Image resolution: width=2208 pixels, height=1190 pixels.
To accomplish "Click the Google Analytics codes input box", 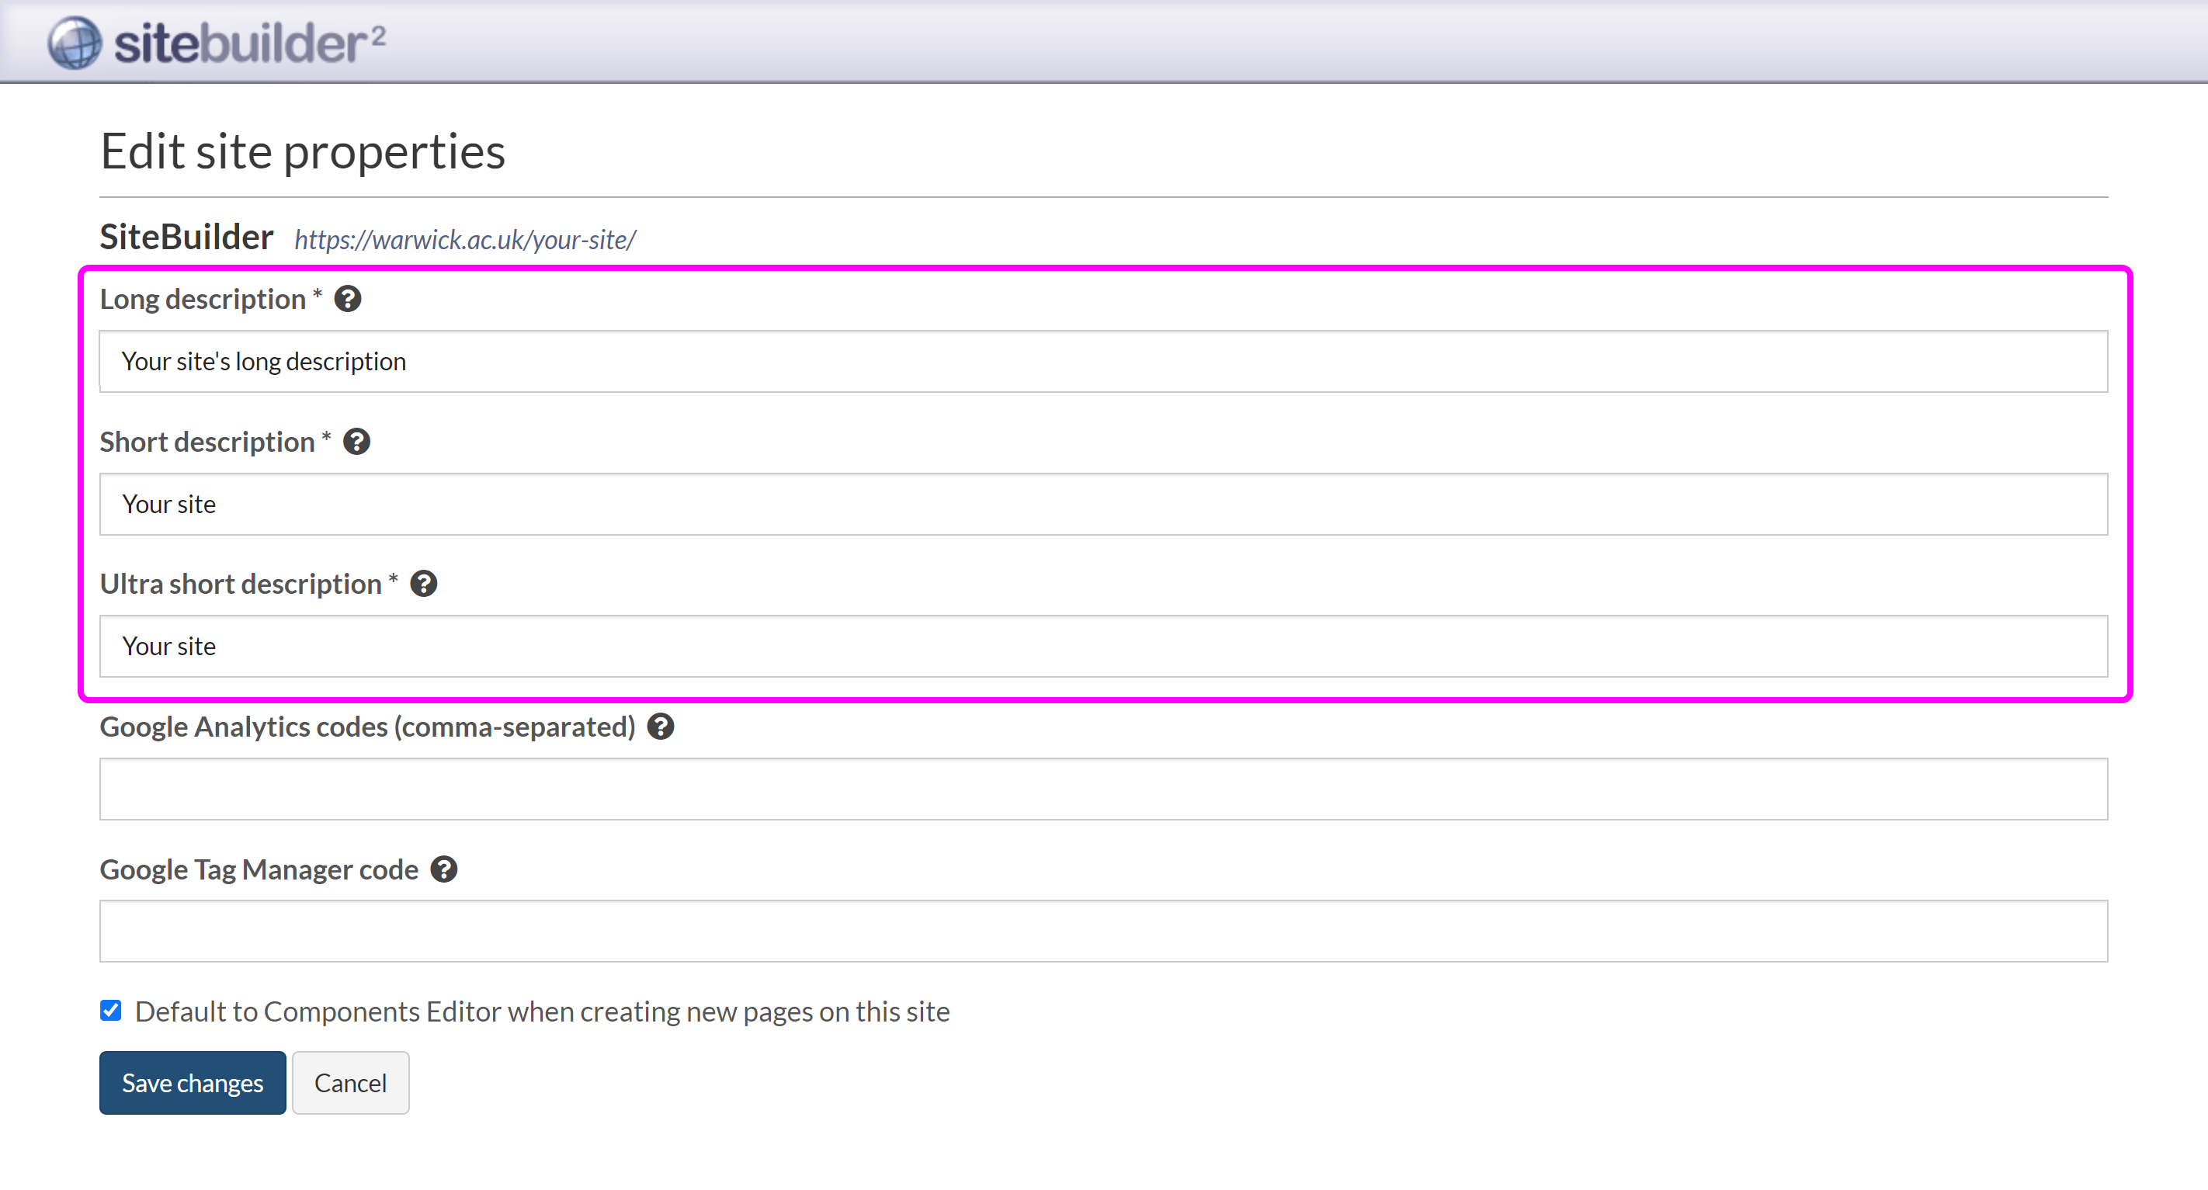I will pyautogui.click(x=1103, y=789).
